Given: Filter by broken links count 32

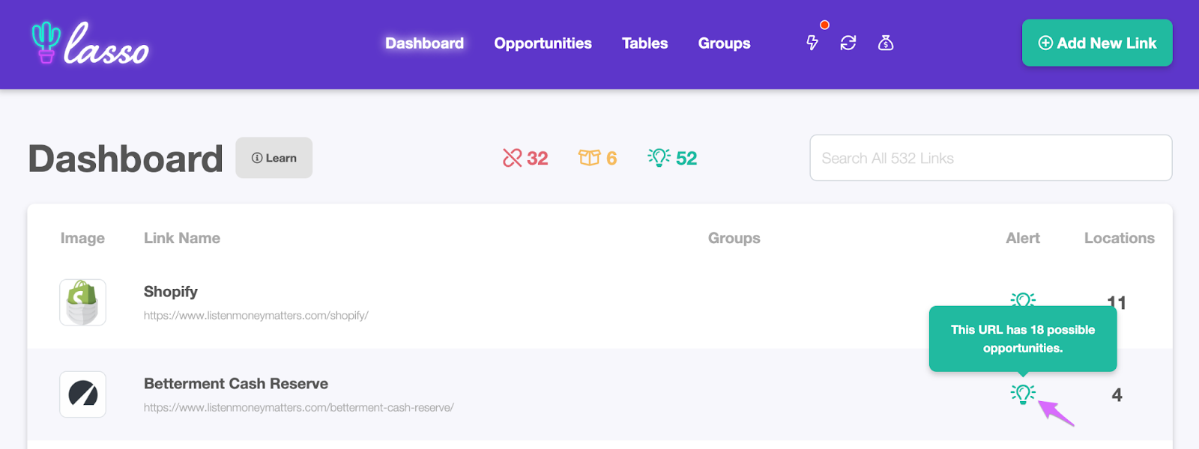Looking at the screenshot, I should (525, 158).
